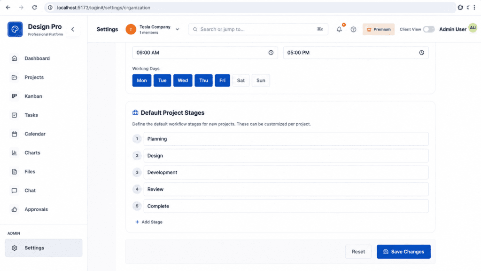Focus the Search or jump to field
This screenshot has width=481, height=271.
coord(258,29)
